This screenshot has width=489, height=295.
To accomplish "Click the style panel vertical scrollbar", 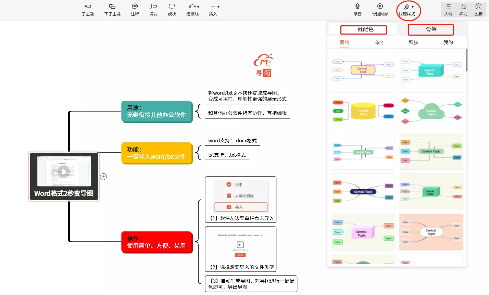I will [466, 60].
